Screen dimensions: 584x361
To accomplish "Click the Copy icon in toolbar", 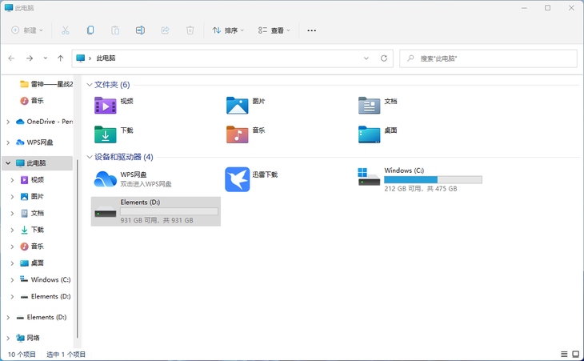I will (x=90, y=30).
